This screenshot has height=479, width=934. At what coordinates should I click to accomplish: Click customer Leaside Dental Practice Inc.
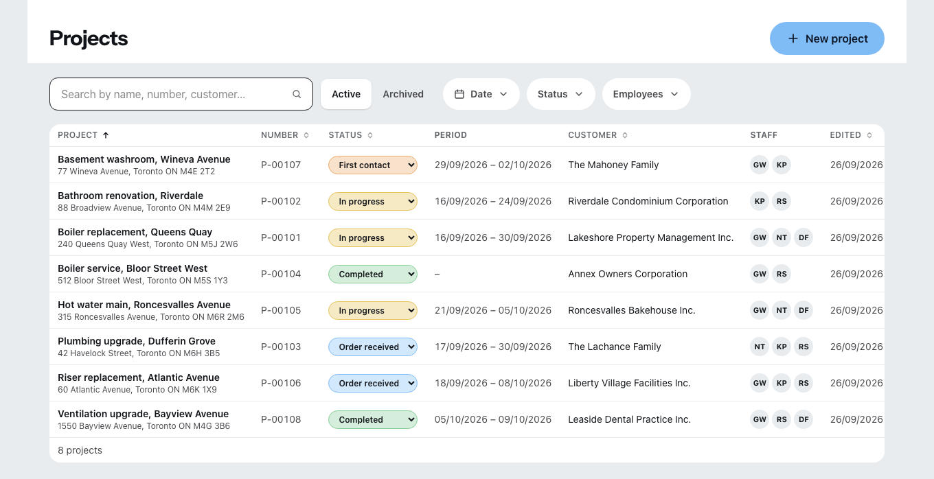630,419
